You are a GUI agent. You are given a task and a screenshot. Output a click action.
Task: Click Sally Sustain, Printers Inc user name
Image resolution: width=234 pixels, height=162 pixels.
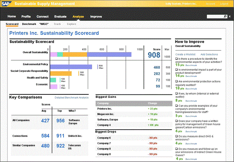point(181,4)
